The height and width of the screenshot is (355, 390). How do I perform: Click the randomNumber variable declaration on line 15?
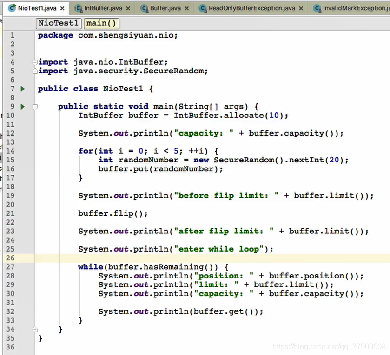148,160
